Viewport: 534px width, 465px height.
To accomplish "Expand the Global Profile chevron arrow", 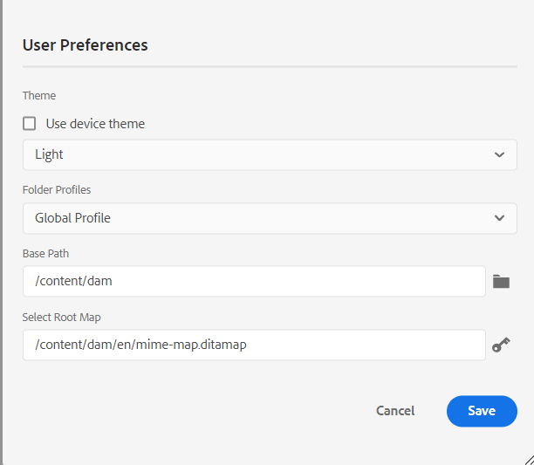I will click(x=499, y=218).
